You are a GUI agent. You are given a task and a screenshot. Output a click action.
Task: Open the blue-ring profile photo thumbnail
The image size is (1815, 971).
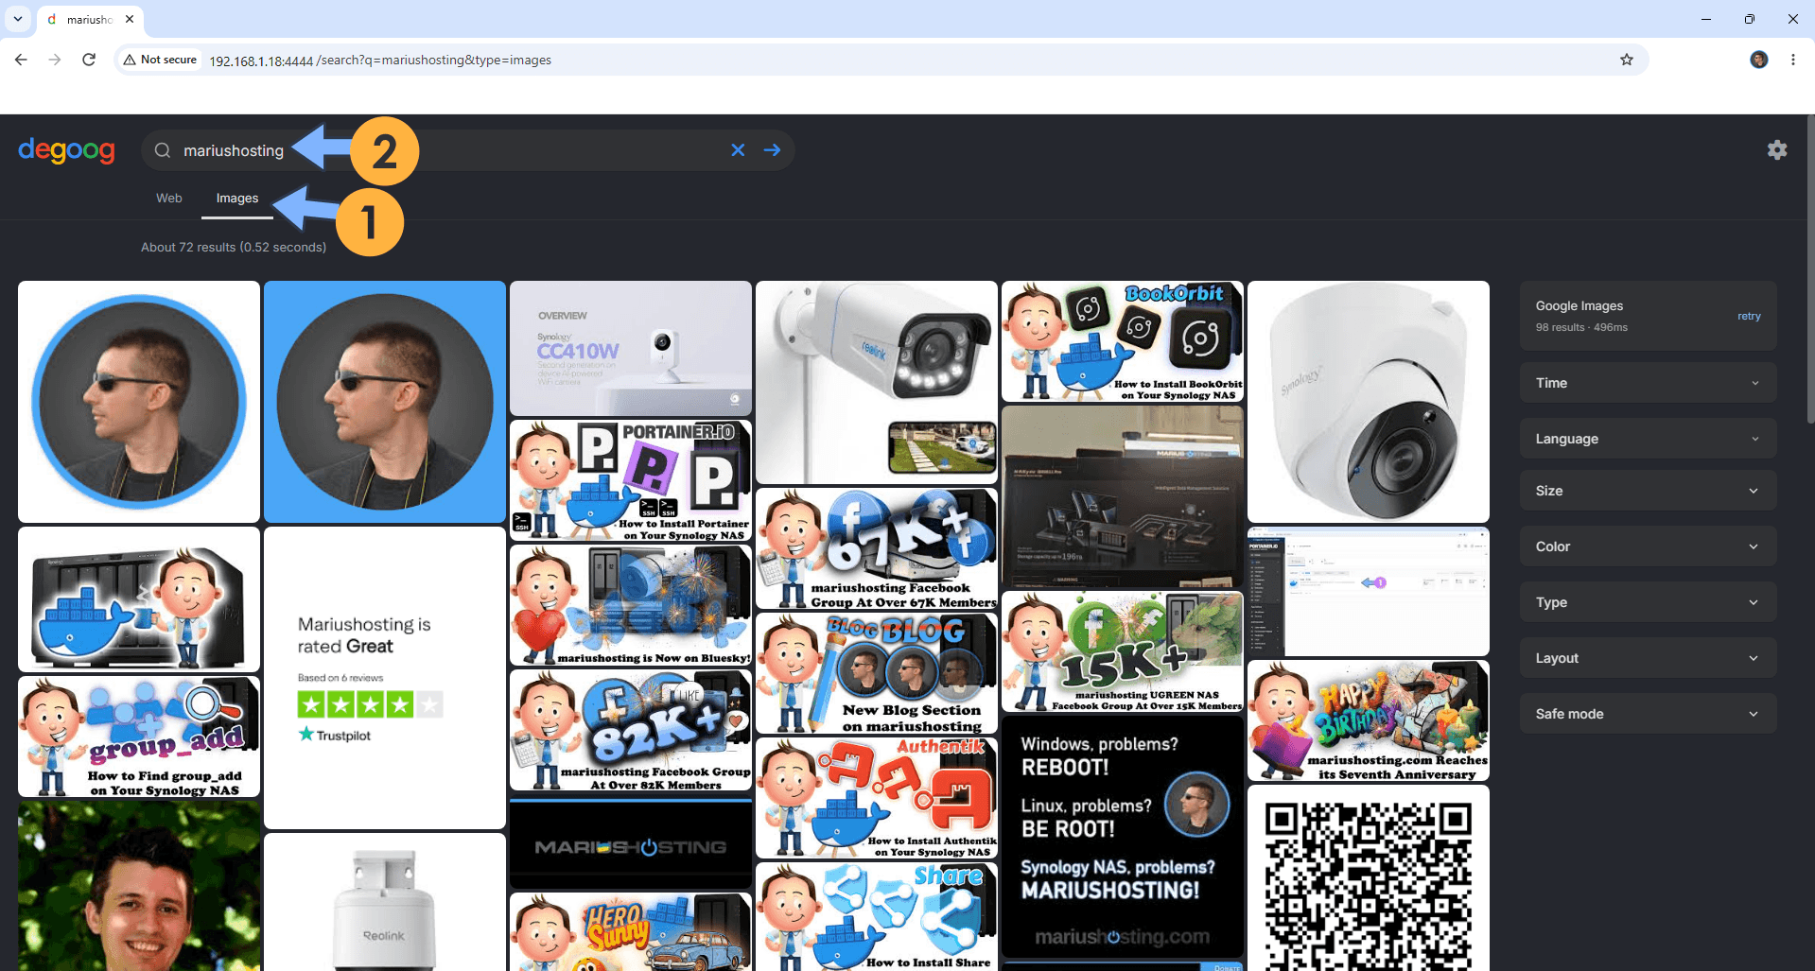tap(139, 402)
